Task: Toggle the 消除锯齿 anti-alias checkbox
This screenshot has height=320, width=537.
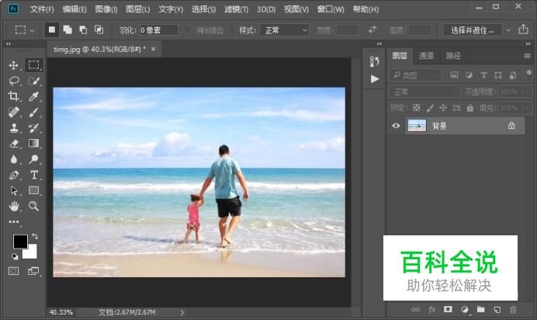Action: click(x=187, y=30)
